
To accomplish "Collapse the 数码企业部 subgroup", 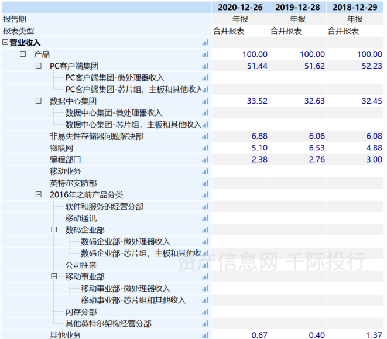I will (x=54, y=230).
